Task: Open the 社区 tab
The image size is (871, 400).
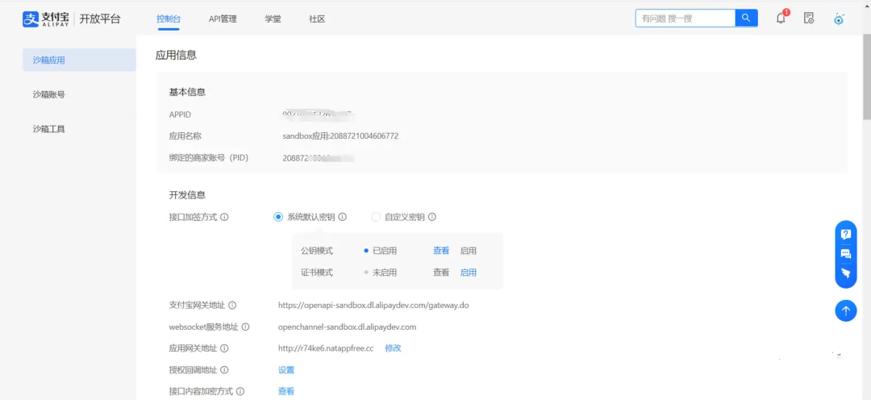Action: click(x=317, y=19)
